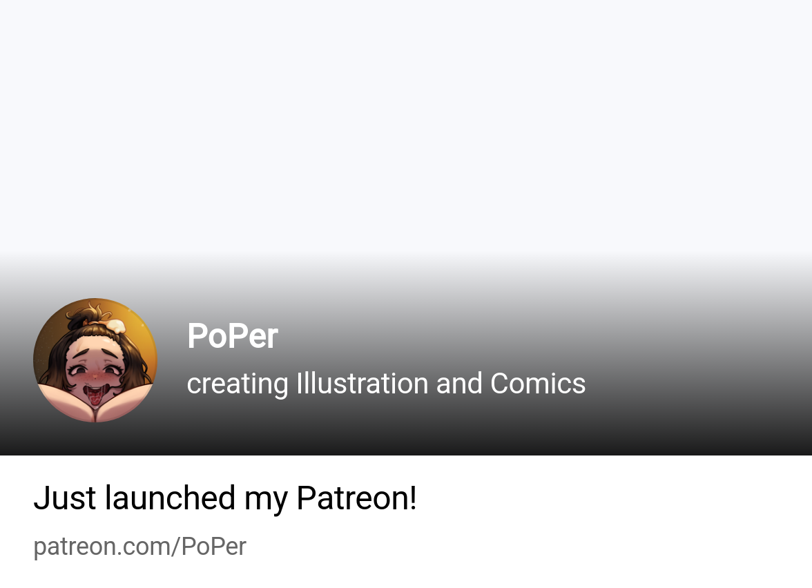Click the word creating in the tagline
Viewport: 812px width, 588px height.
(238, 385)
